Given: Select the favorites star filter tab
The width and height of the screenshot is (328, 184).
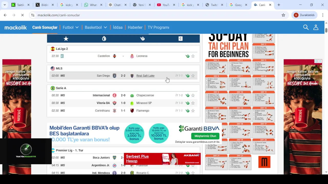Looking at the screenshot, I should [66, 39].
